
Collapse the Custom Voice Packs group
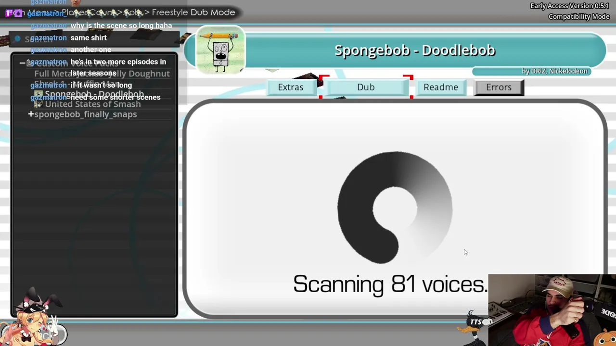tap(22, 63)
